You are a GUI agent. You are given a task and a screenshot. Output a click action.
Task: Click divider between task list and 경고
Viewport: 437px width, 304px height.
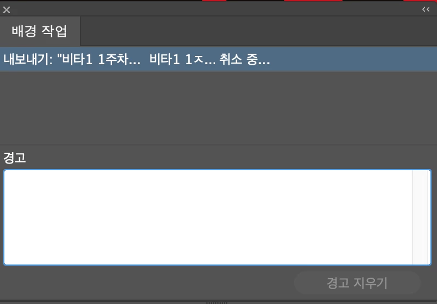pyautogui.click(x=218, y=145)
